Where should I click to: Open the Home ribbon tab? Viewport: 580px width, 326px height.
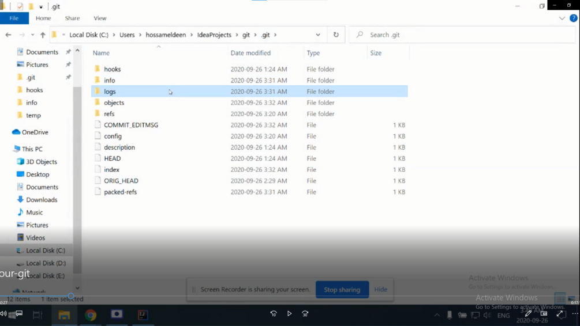click(43, 18)
